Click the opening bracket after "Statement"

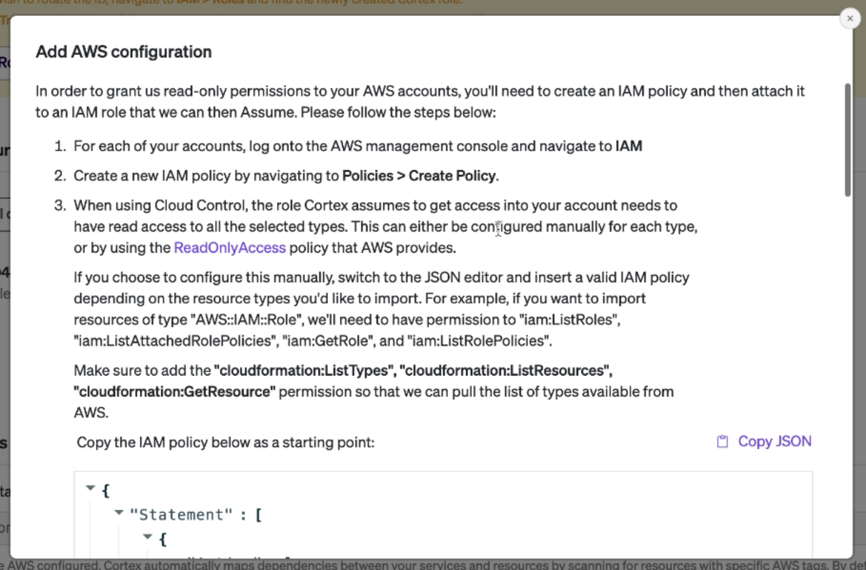[258, 515]
